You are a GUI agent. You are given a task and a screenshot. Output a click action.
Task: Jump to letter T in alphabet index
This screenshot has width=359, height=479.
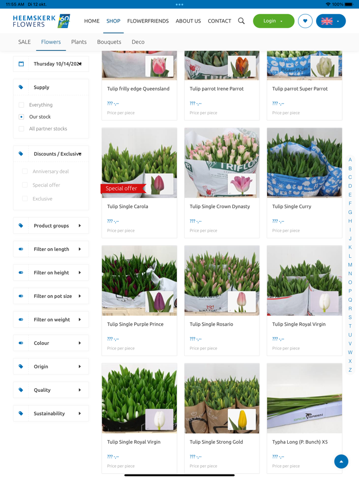pos(350,326)
